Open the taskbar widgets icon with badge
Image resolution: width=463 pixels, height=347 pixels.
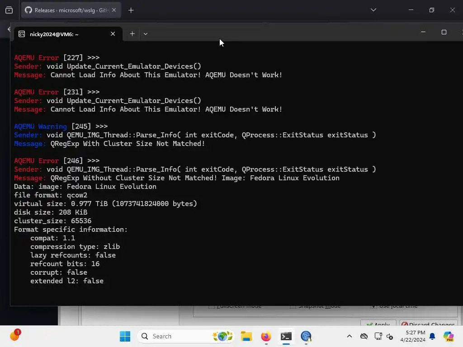pos(15,335)
